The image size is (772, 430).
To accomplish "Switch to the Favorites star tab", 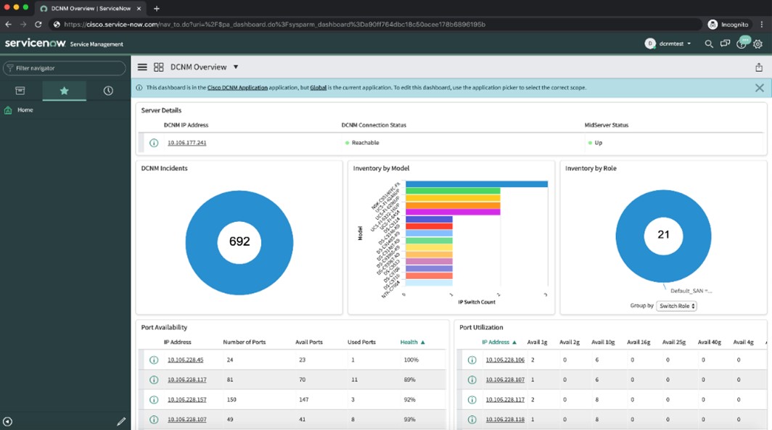I will (x=64, y=91).
